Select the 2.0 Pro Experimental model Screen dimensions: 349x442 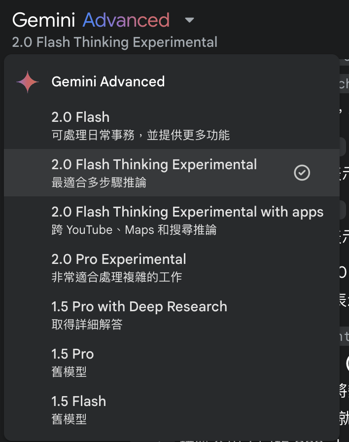[x=119, y=259]
